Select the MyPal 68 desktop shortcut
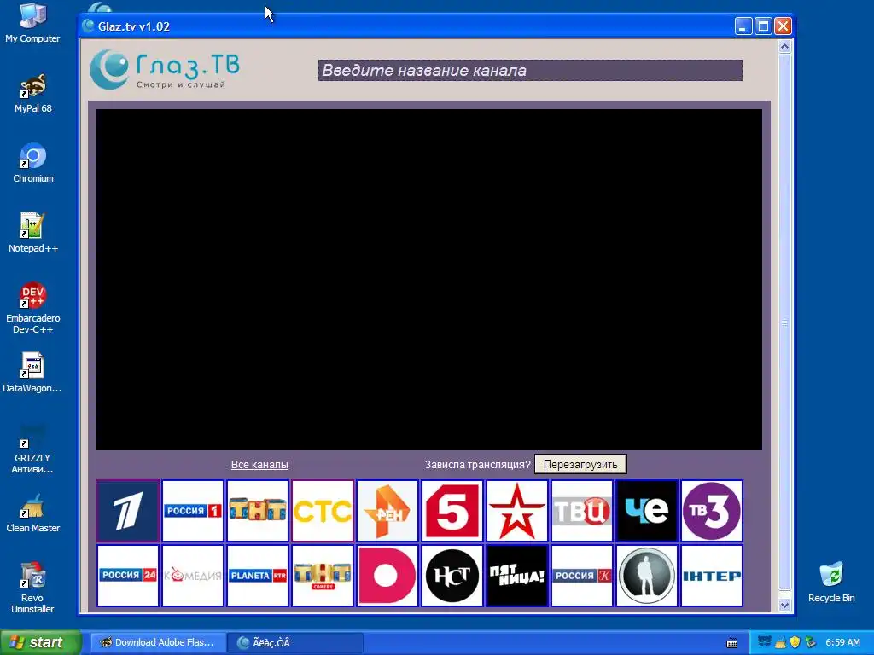 click(x=33, y=94)
